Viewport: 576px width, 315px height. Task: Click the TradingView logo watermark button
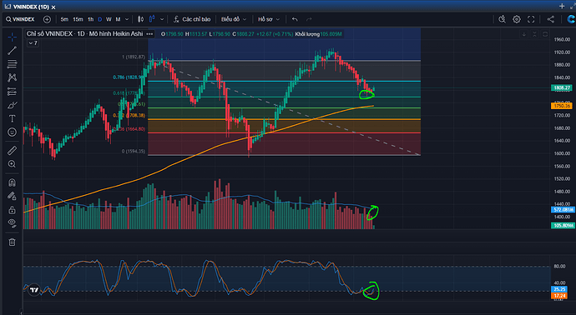pyautogui.click(x=33, y=290)
